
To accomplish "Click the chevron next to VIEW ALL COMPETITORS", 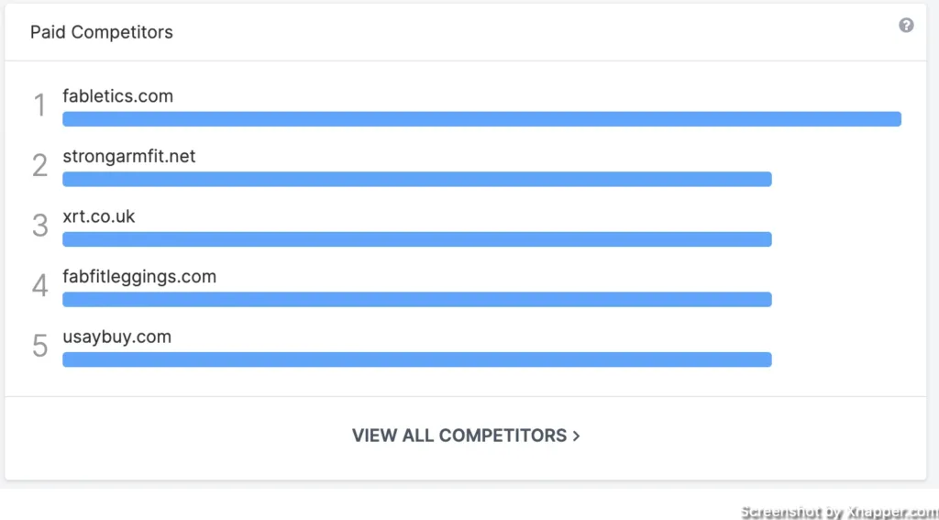I will click(576, 436).
